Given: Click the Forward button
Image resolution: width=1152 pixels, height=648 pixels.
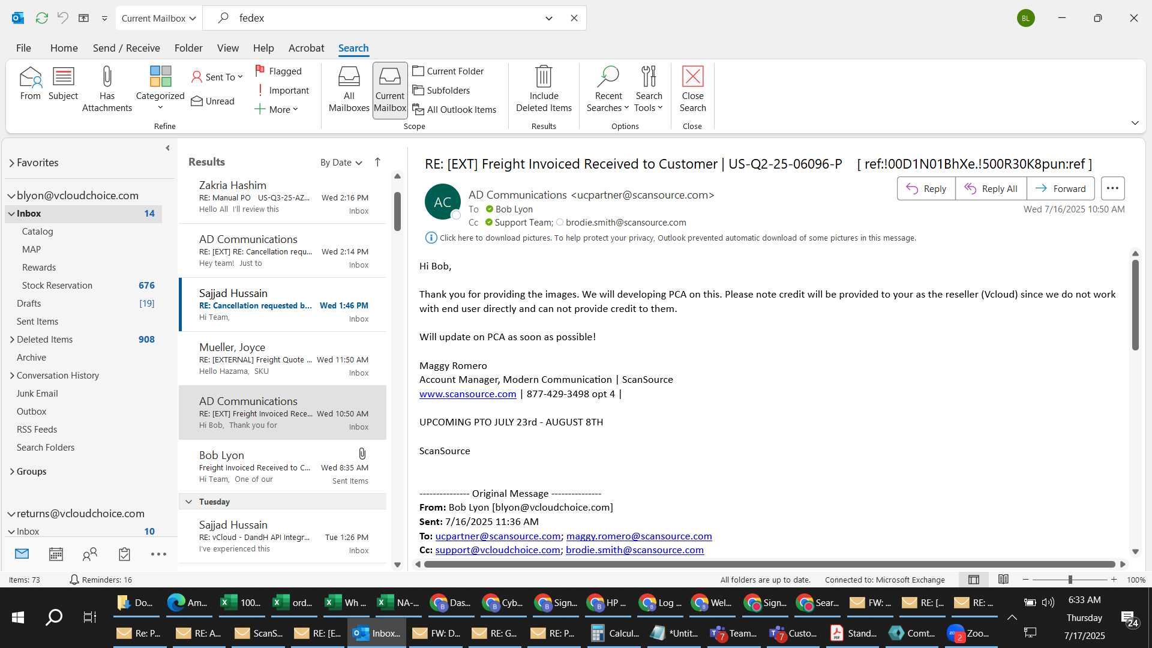Looking at the screenshot, I should pyautogui.click(x=1060, y=188).
